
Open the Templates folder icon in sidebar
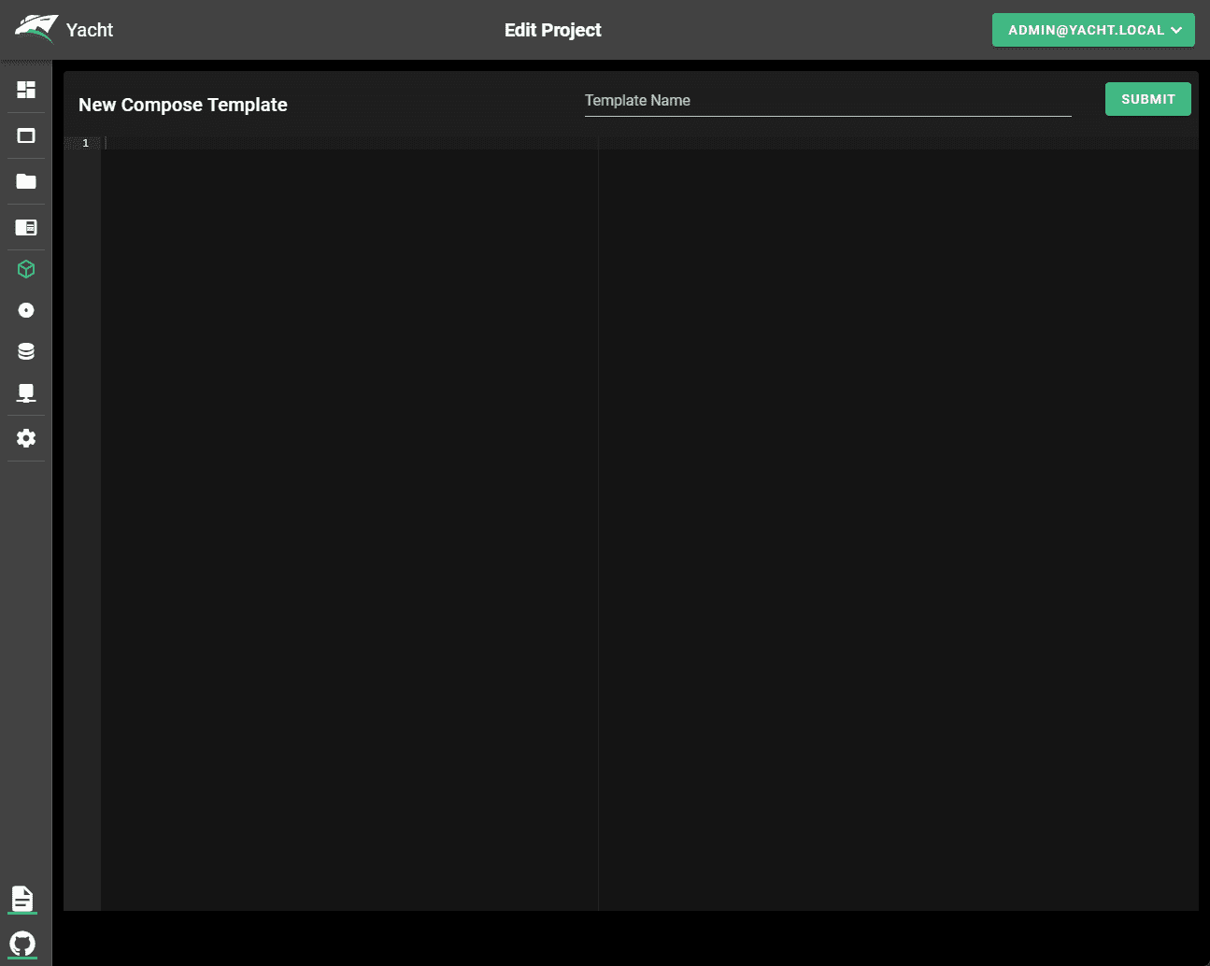[x=26, y=181]
